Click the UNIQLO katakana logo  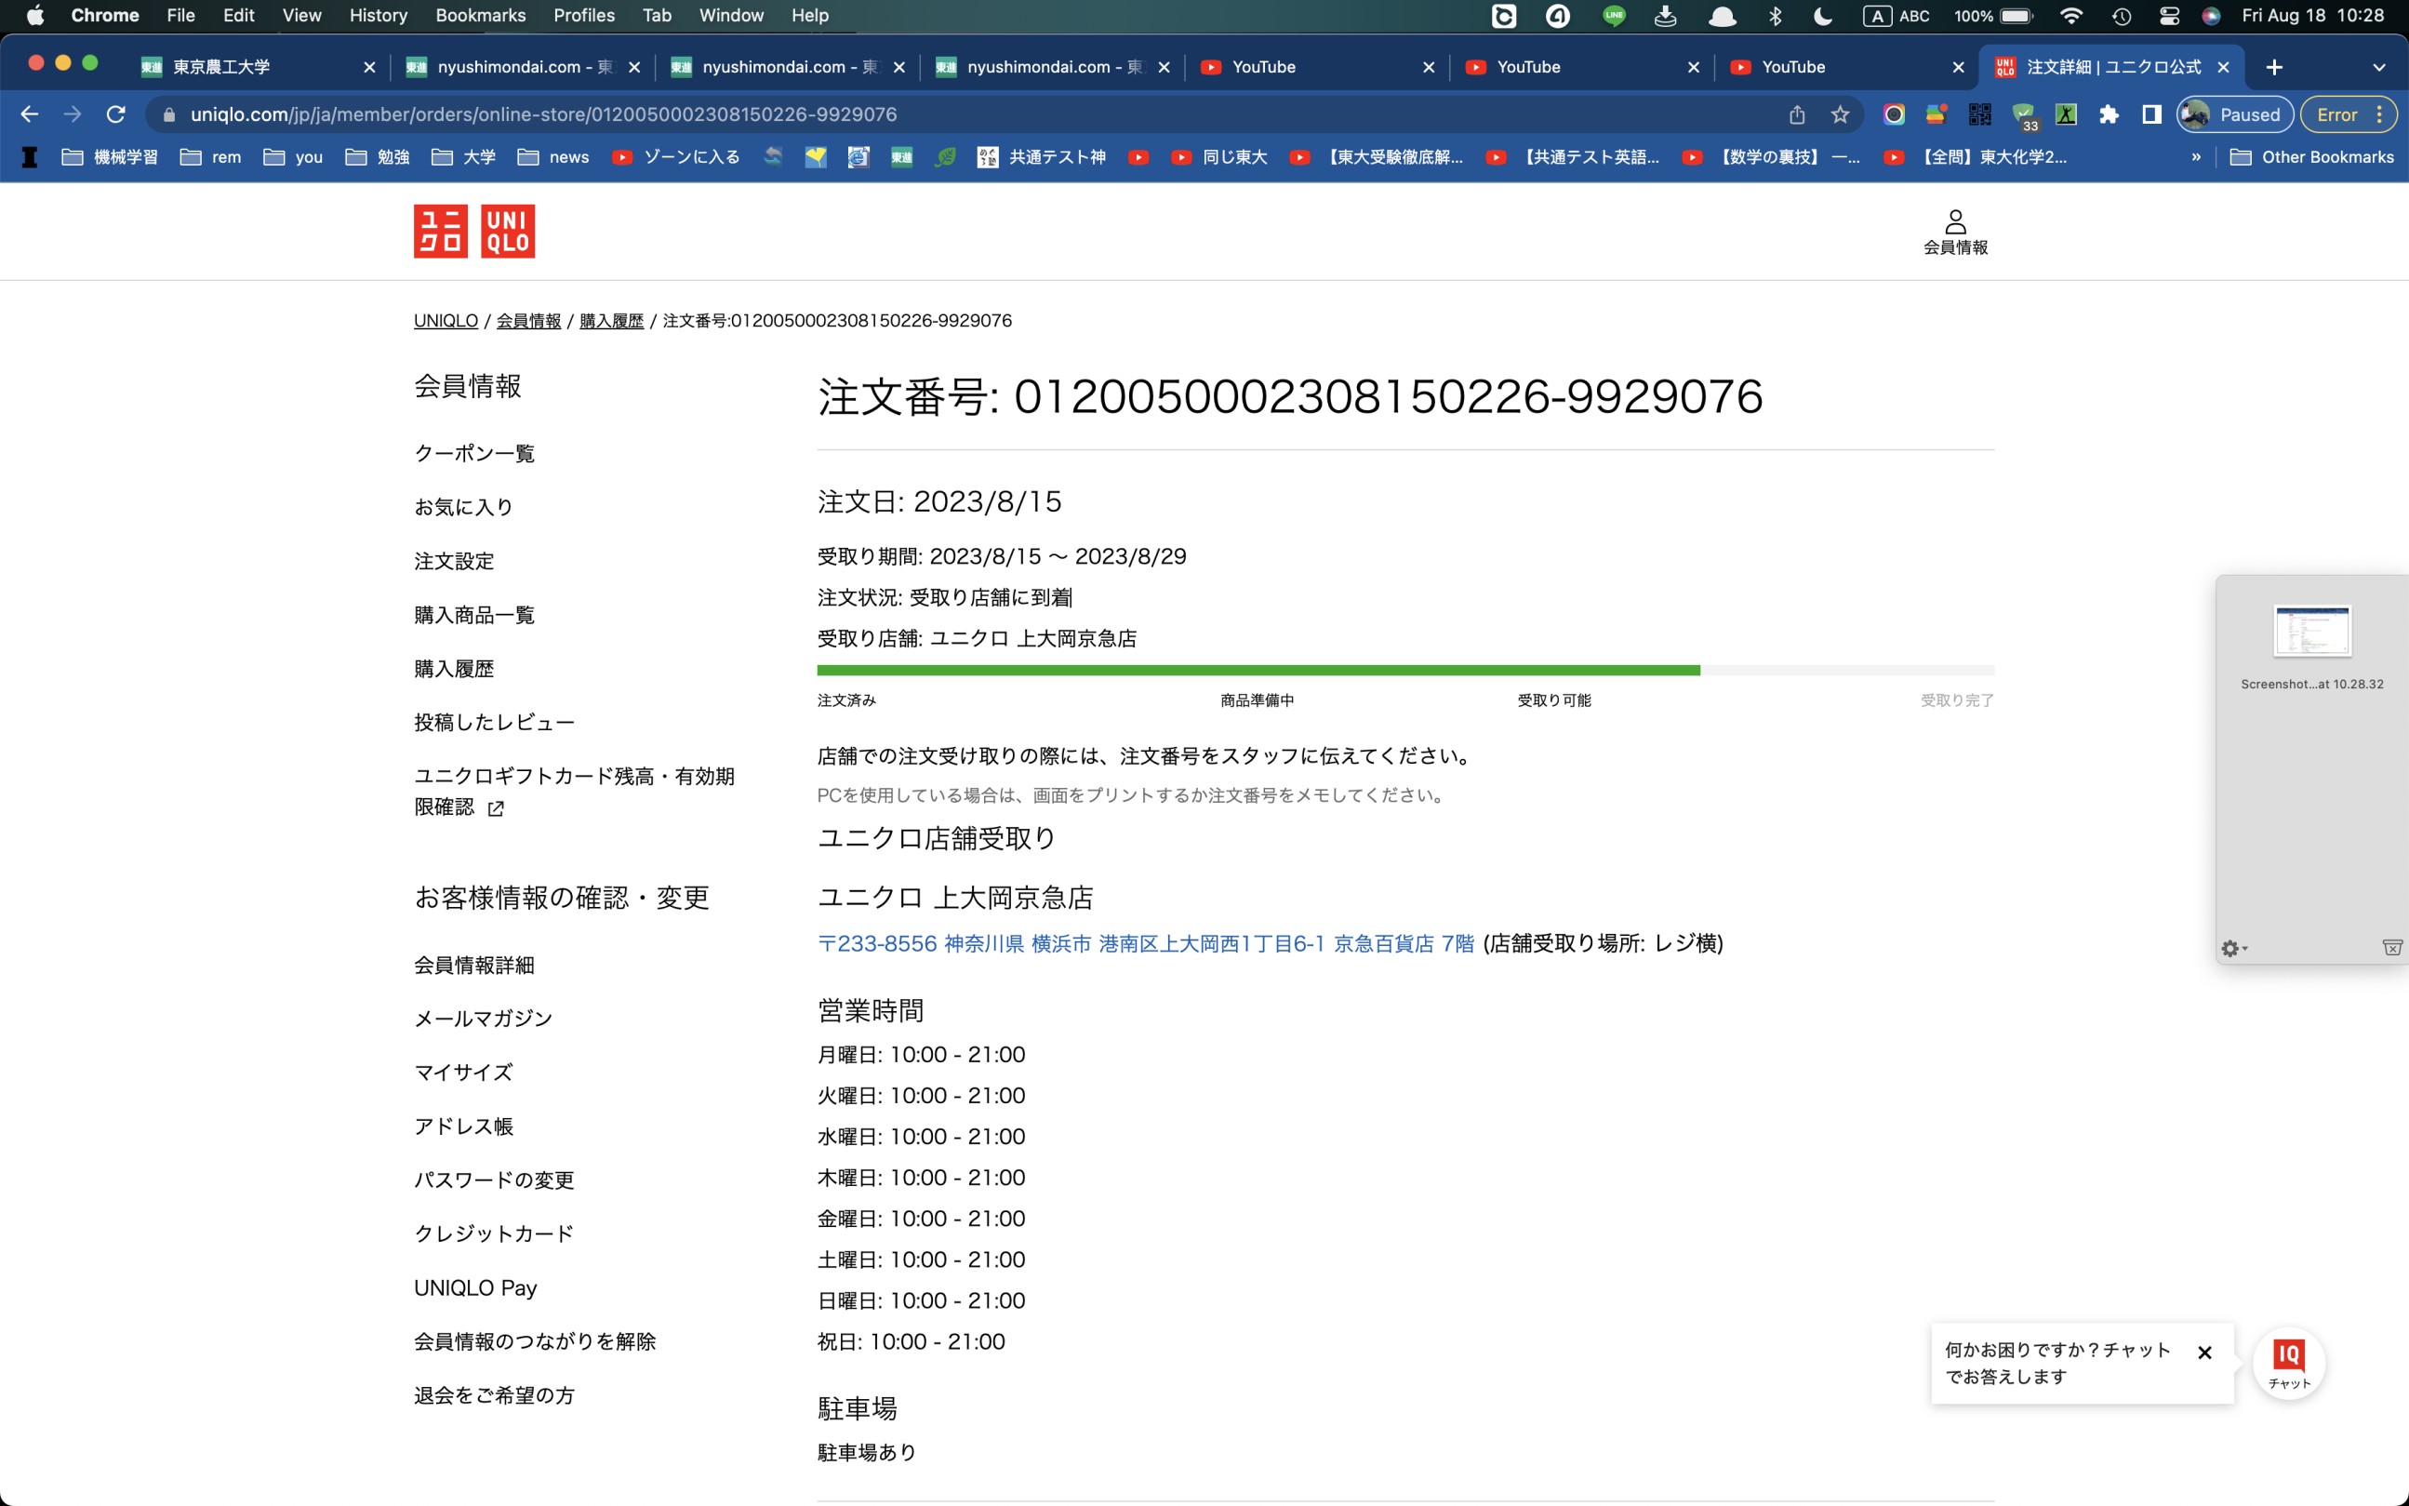440,231
